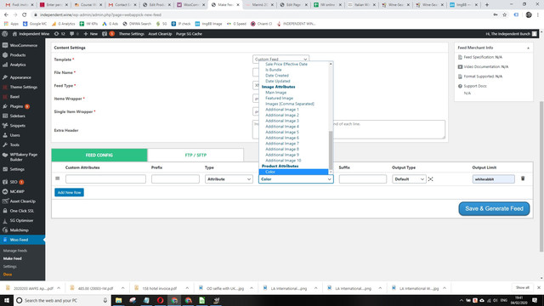Screen dimensions: 544x306
Task: Open Asset CleanUp in the admin bar
Action: pyautogui.click(x=160, y=34)
